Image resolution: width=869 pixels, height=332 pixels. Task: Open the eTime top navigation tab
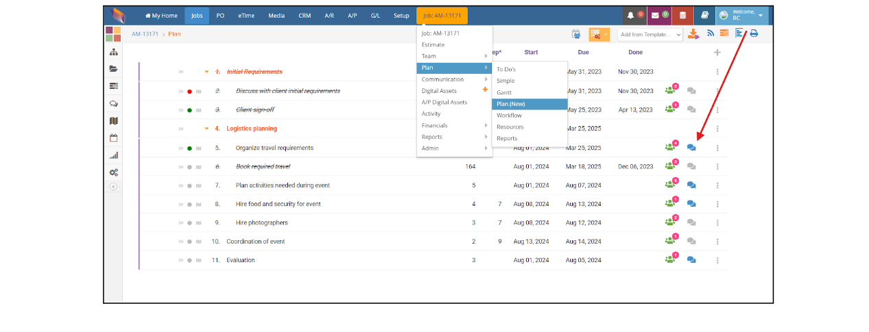[246, 15]
